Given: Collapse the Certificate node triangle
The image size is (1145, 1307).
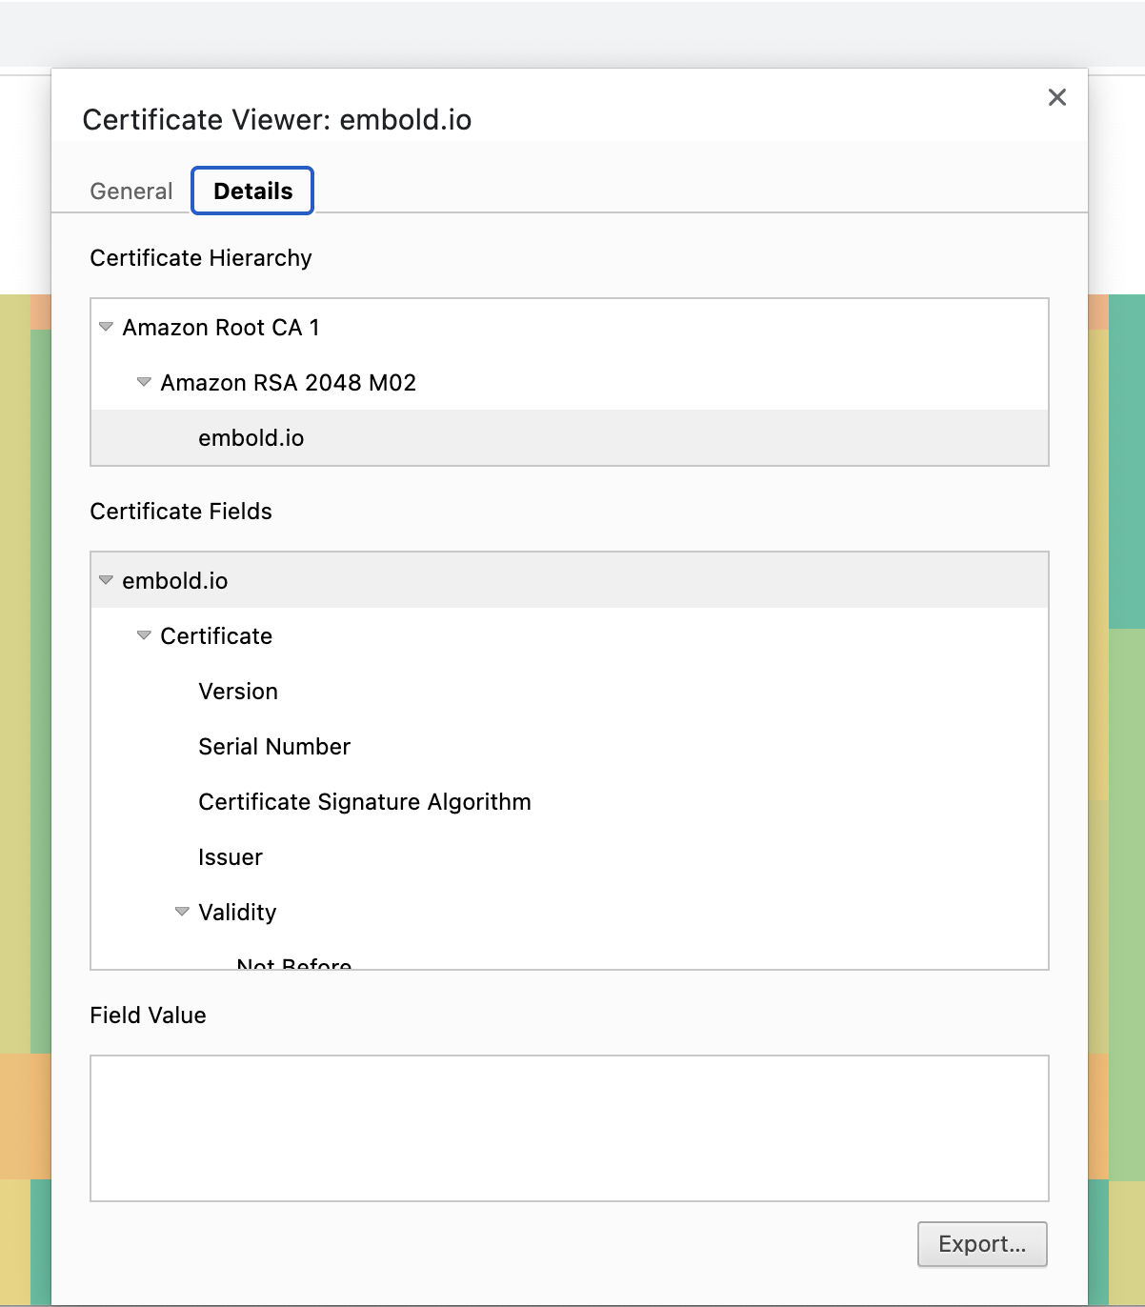Looking at the screenshot, I should 144,635.
